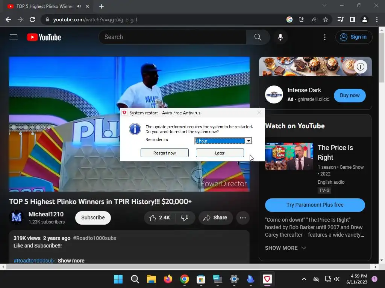Screen dimensions: 385x288
Task: Open YouTube settings three-dot menu
Action: 324,37
